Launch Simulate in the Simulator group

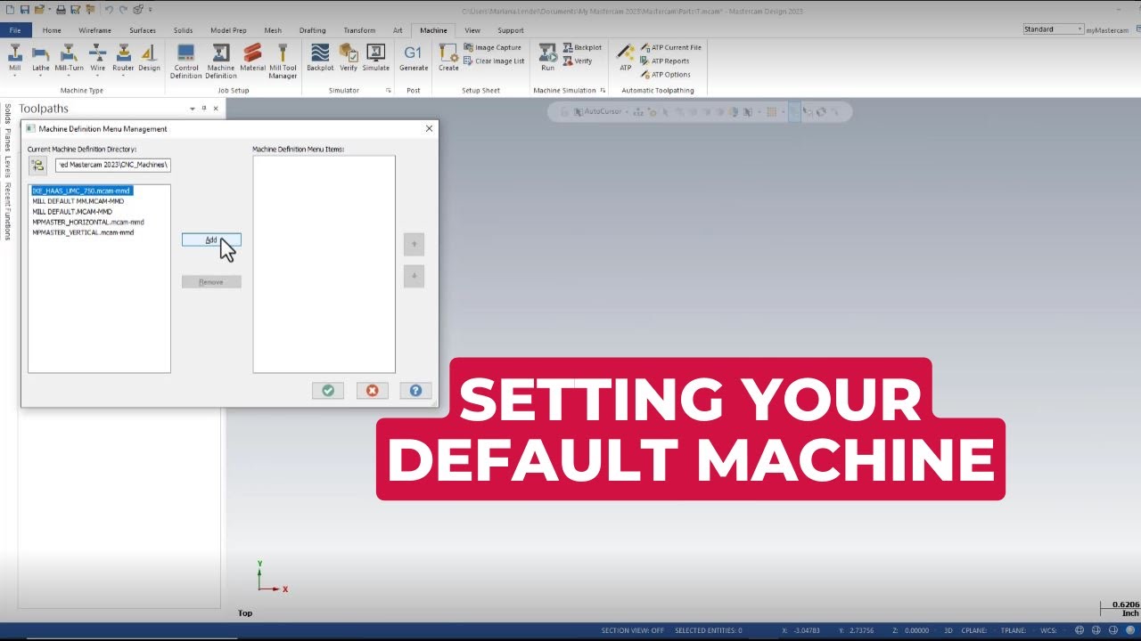pos(375,57)
